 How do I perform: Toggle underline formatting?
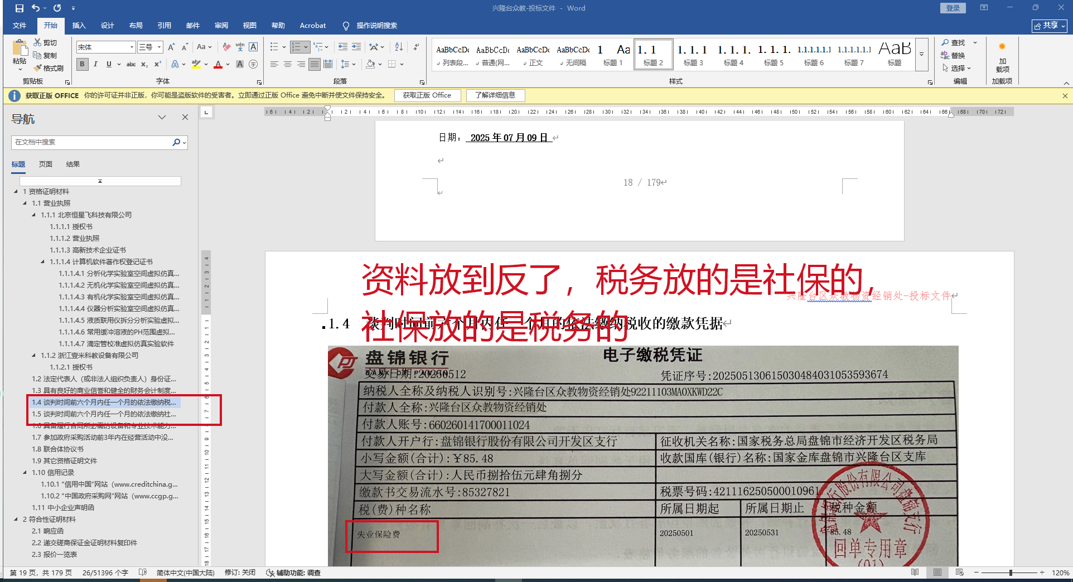[109, 64]
